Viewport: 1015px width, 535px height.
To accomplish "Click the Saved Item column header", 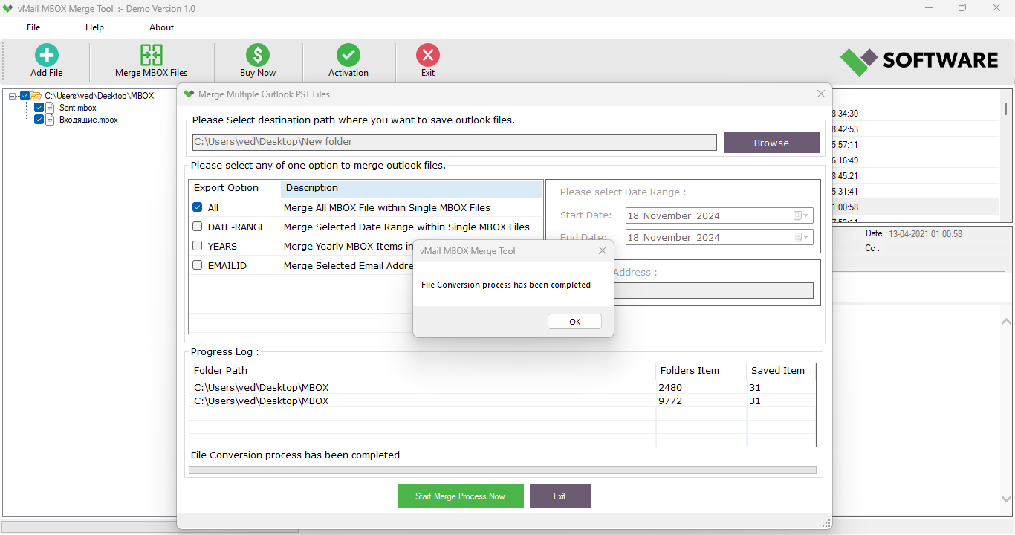I will coord(781,371).
